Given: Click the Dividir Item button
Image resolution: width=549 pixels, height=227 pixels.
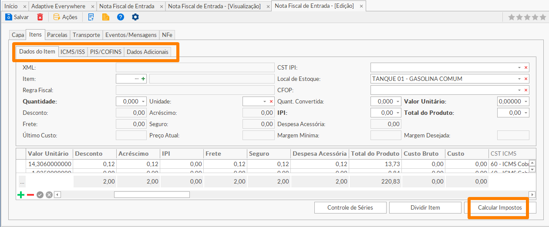Looking at the screenshot, I should (425, 207).
